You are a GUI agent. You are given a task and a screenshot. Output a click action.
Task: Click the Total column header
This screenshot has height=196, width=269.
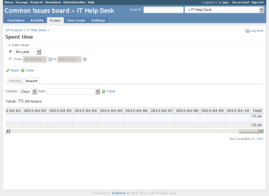pos(257,111)
